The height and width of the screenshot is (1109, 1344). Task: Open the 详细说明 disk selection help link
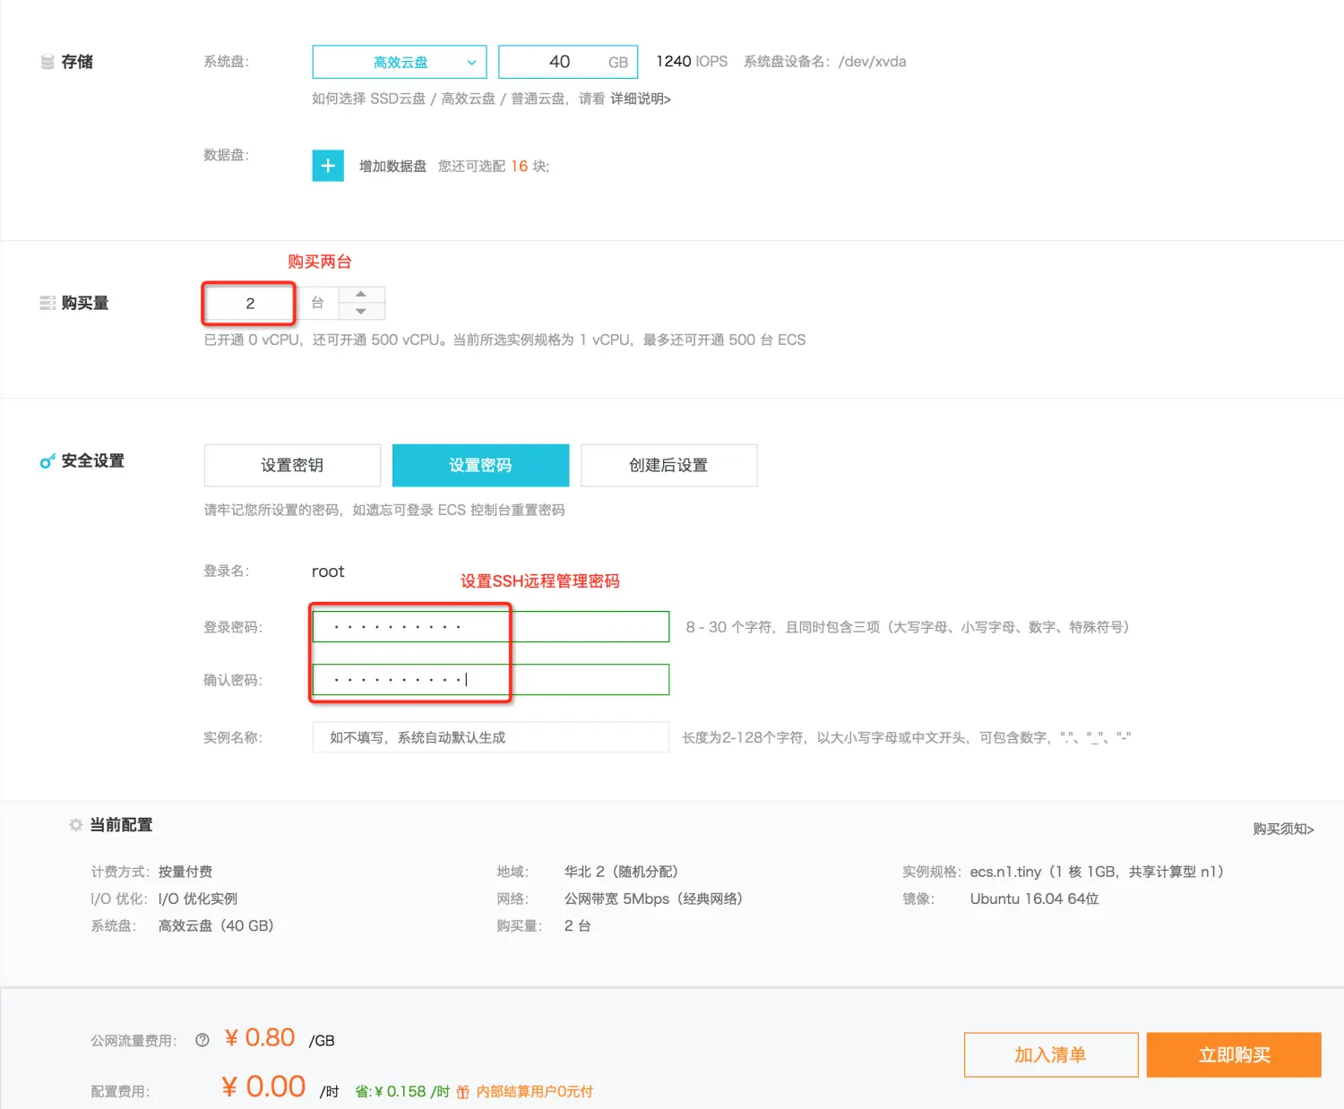coord(641,99)
